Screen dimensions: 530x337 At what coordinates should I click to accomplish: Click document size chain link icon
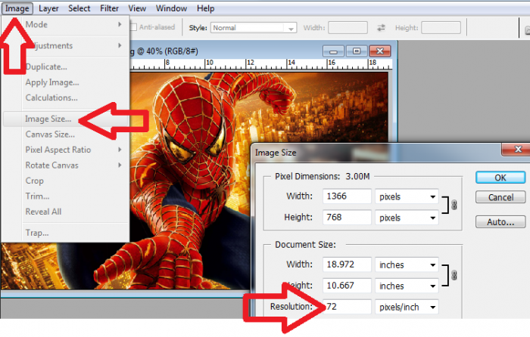click(x=454, y=275)
